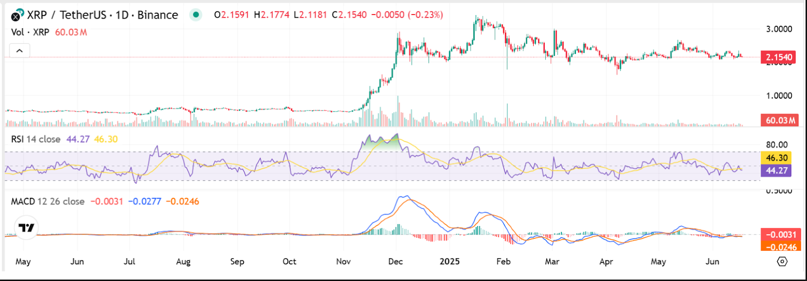Click the TradingView logo watermark button
The height and width of the screenshot is (281, 807).
coord(26,228)
